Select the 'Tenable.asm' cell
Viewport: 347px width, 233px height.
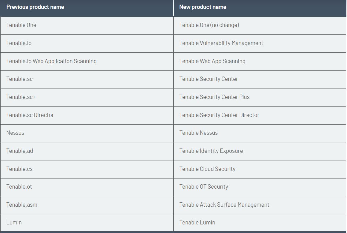87,205
